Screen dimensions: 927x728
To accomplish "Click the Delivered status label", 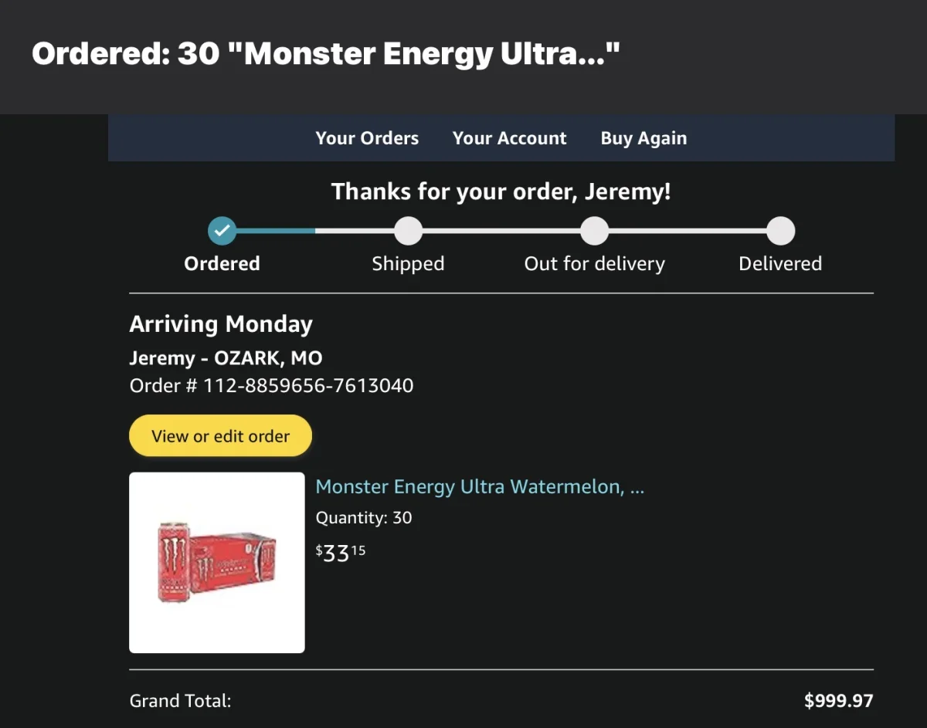I will (x=780, y=263).
